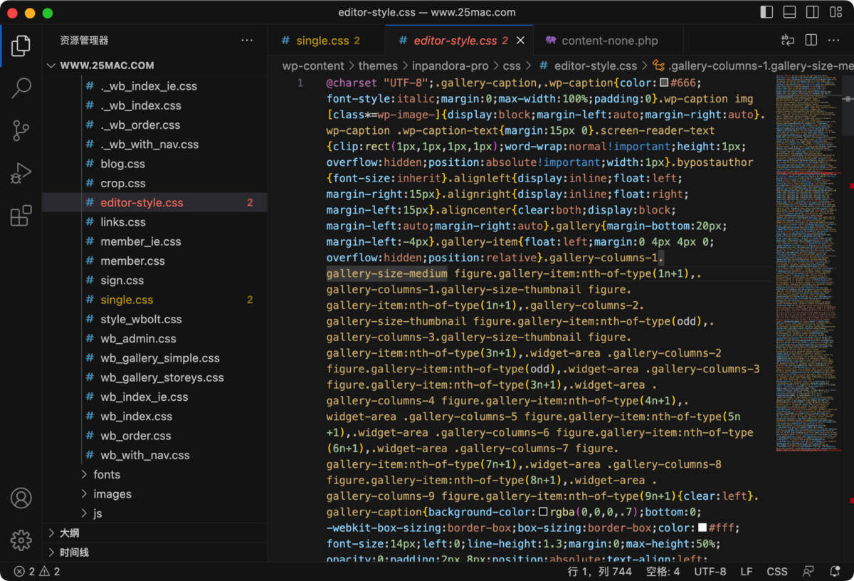Change indentation setting 空格: 4
This screenshot has height=581, width=854.
tap(663, 571)
